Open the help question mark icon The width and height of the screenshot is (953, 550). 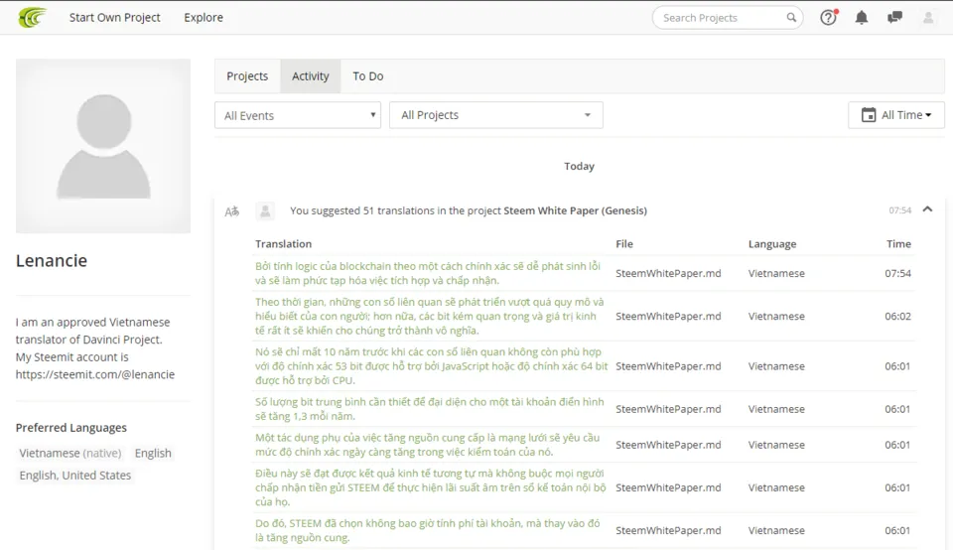pyautogui.click(x=828, y=17)
